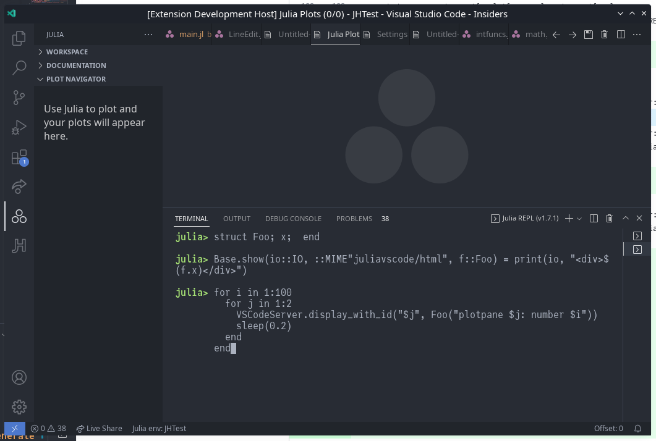Close the bottom panel
The width and height of the screenshot is (656, 441).
pyautogui.click(x=639, y=218)
